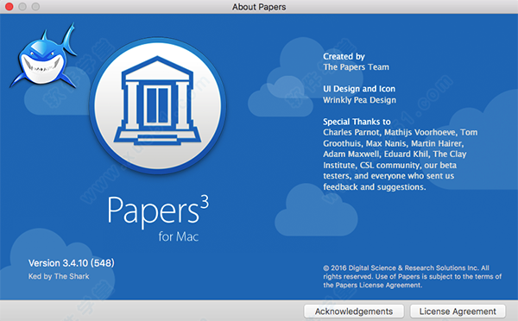Open the Acknowledgements button
The width and height of the screenshot is (518, 321).
click(x=353, y=312)
